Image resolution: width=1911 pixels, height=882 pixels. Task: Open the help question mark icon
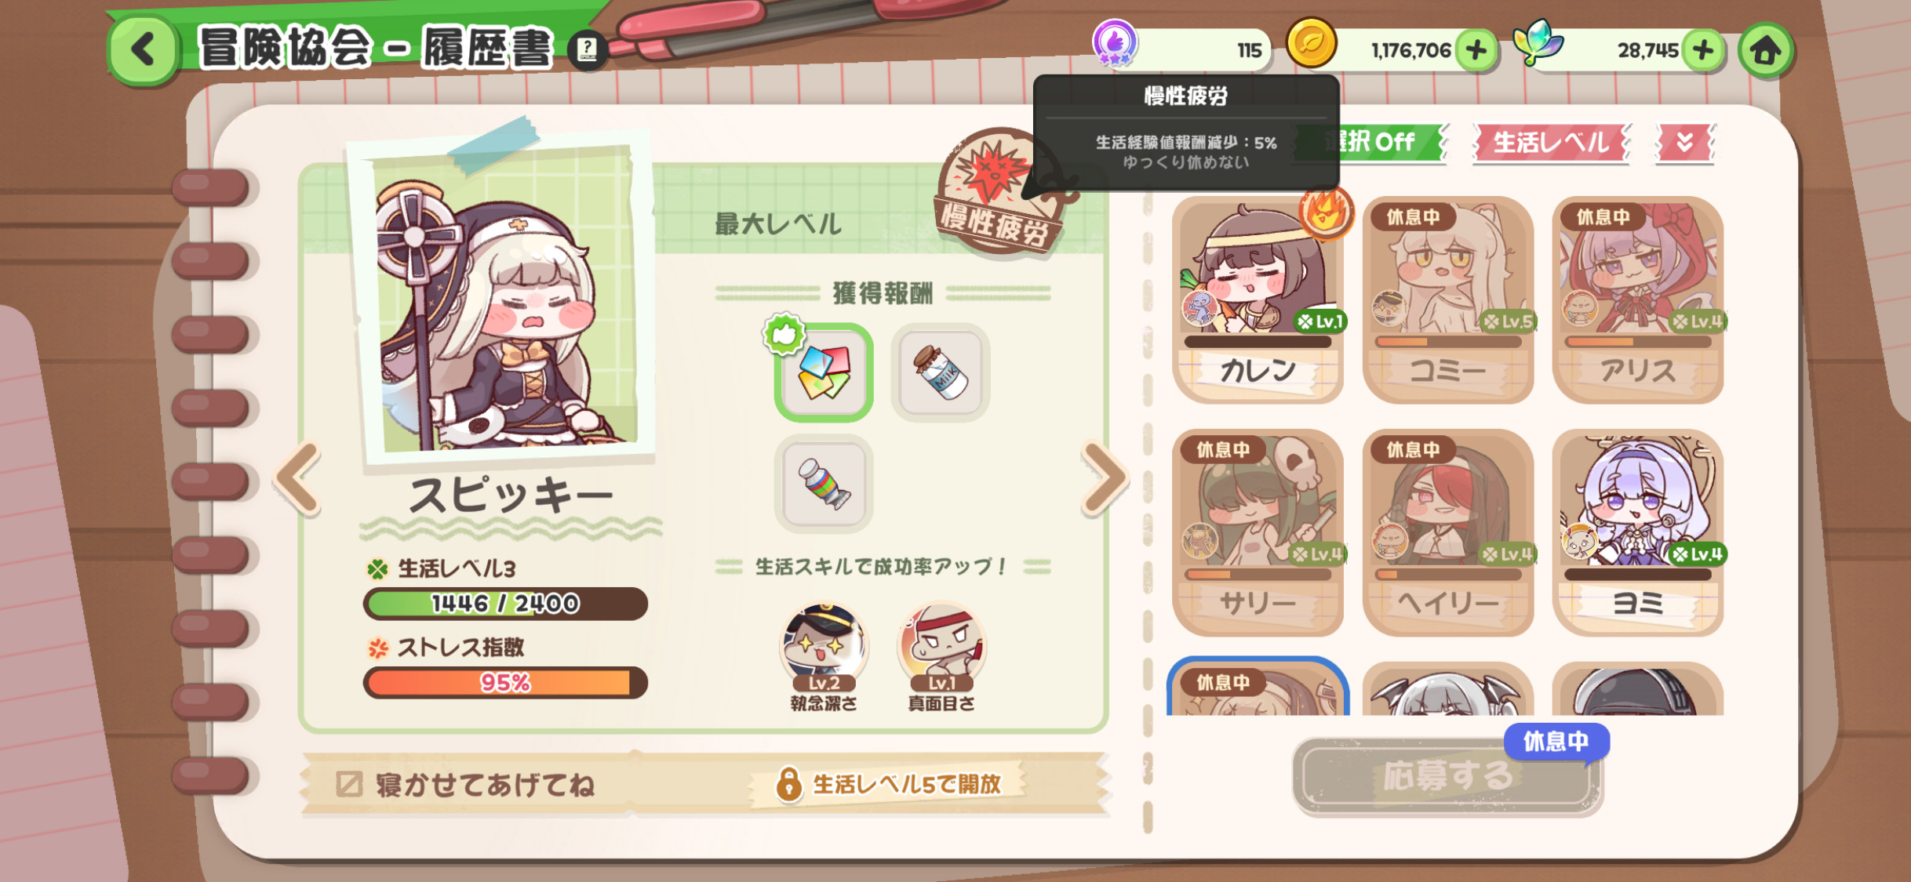[x=587, y=50]
